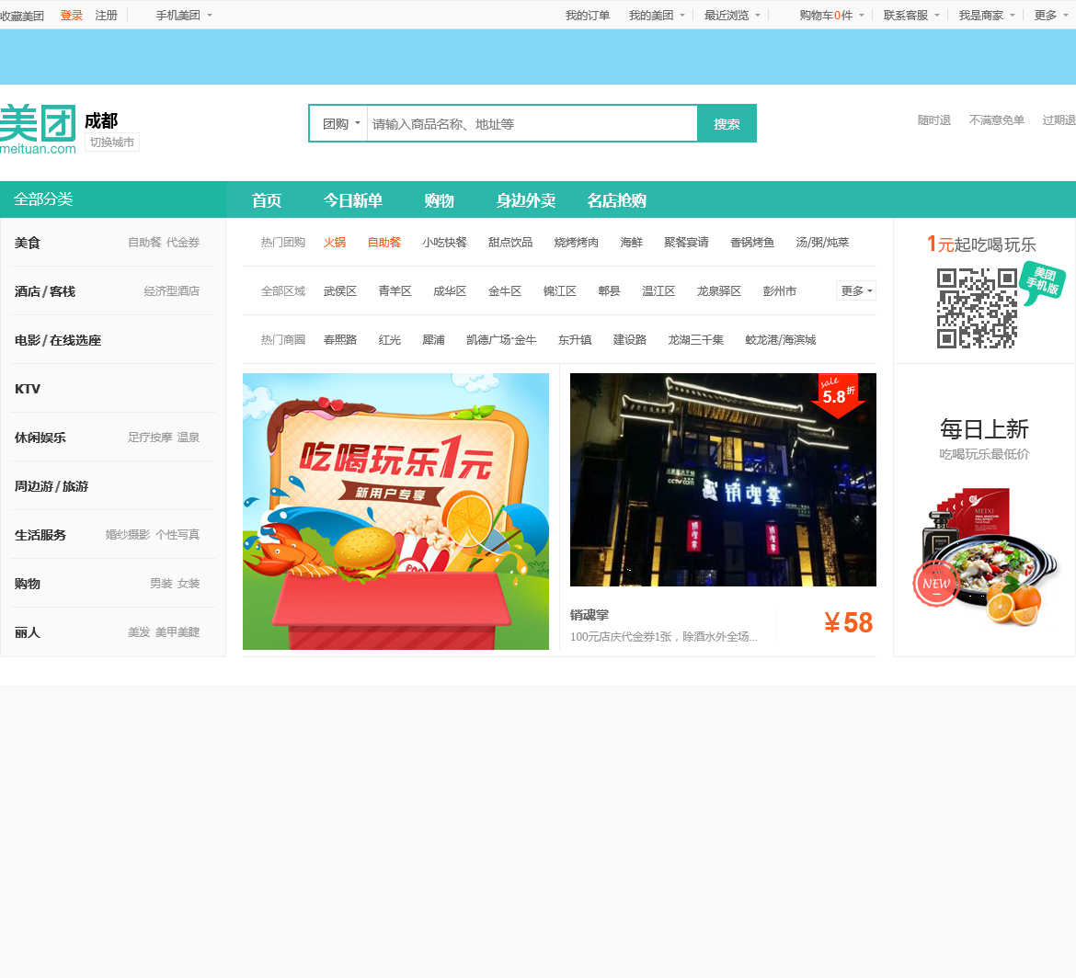Screen dimensions: 1076x978
Task: Open the 最近浏览 dropdown
Action: tap(731, 15)
